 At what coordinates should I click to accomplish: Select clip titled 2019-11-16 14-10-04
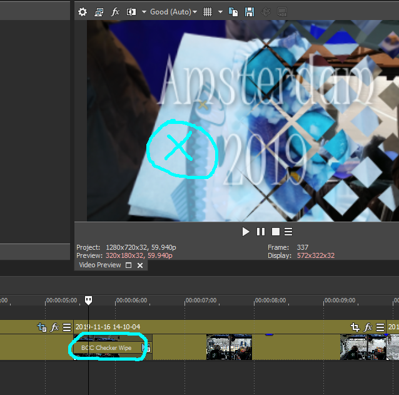(x=108, y=327)
